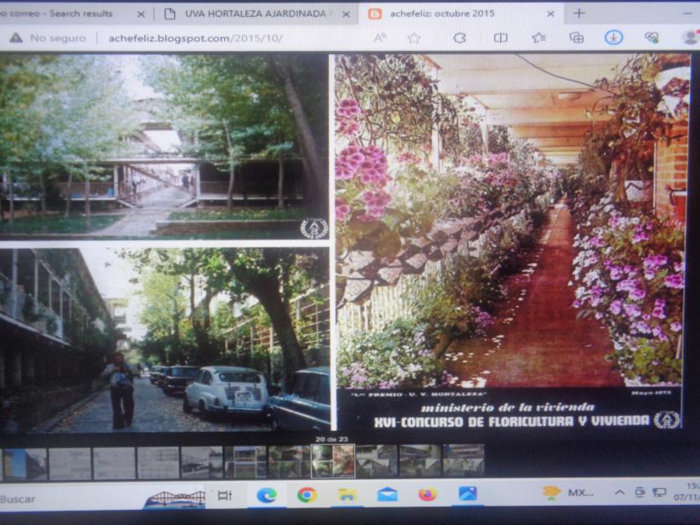Open File Explorer from the taskbar
700x525 pixels.
[x=347, y=495]
